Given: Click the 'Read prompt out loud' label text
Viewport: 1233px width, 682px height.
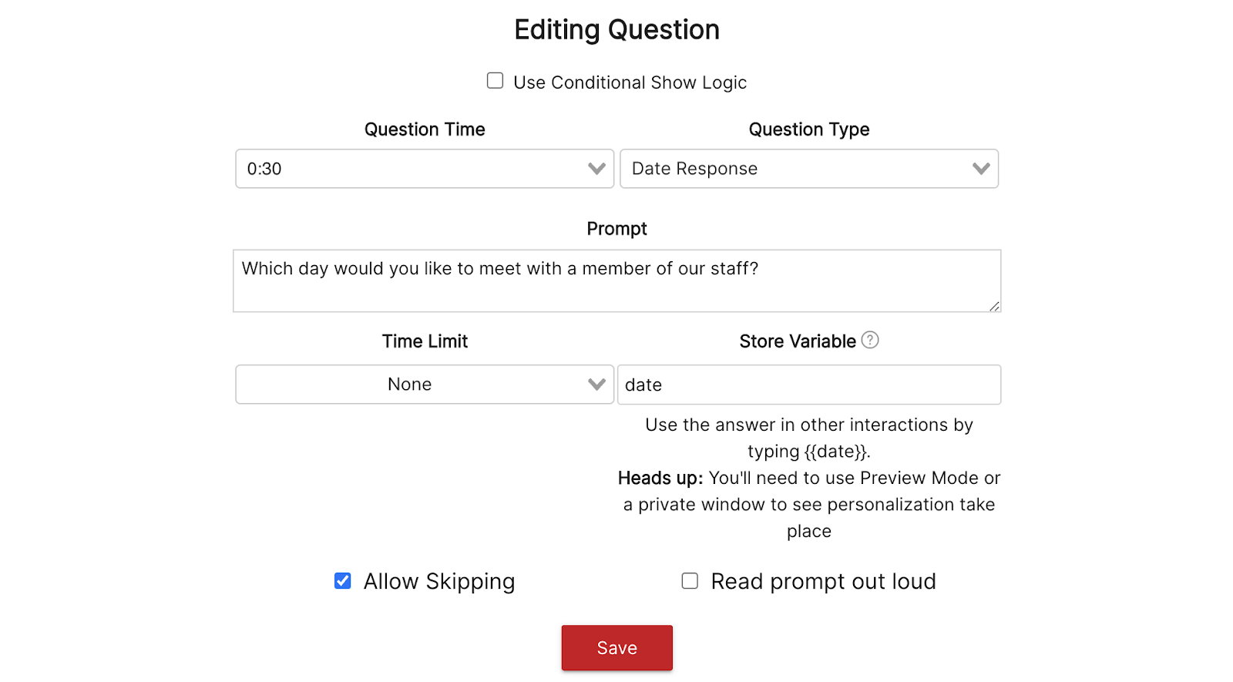Looking at the screenshot, I should [x=823, y=582].
